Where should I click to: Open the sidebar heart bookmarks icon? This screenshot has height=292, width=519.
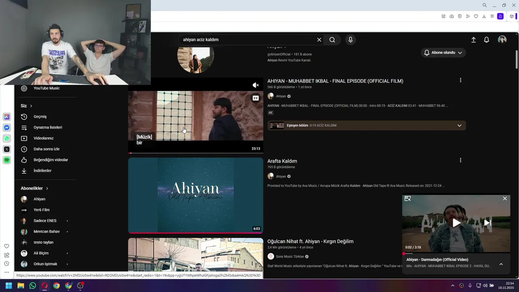point(6,246)
